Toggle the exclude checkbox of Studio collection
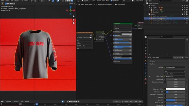Screen dimensions: 189x106 182,6
